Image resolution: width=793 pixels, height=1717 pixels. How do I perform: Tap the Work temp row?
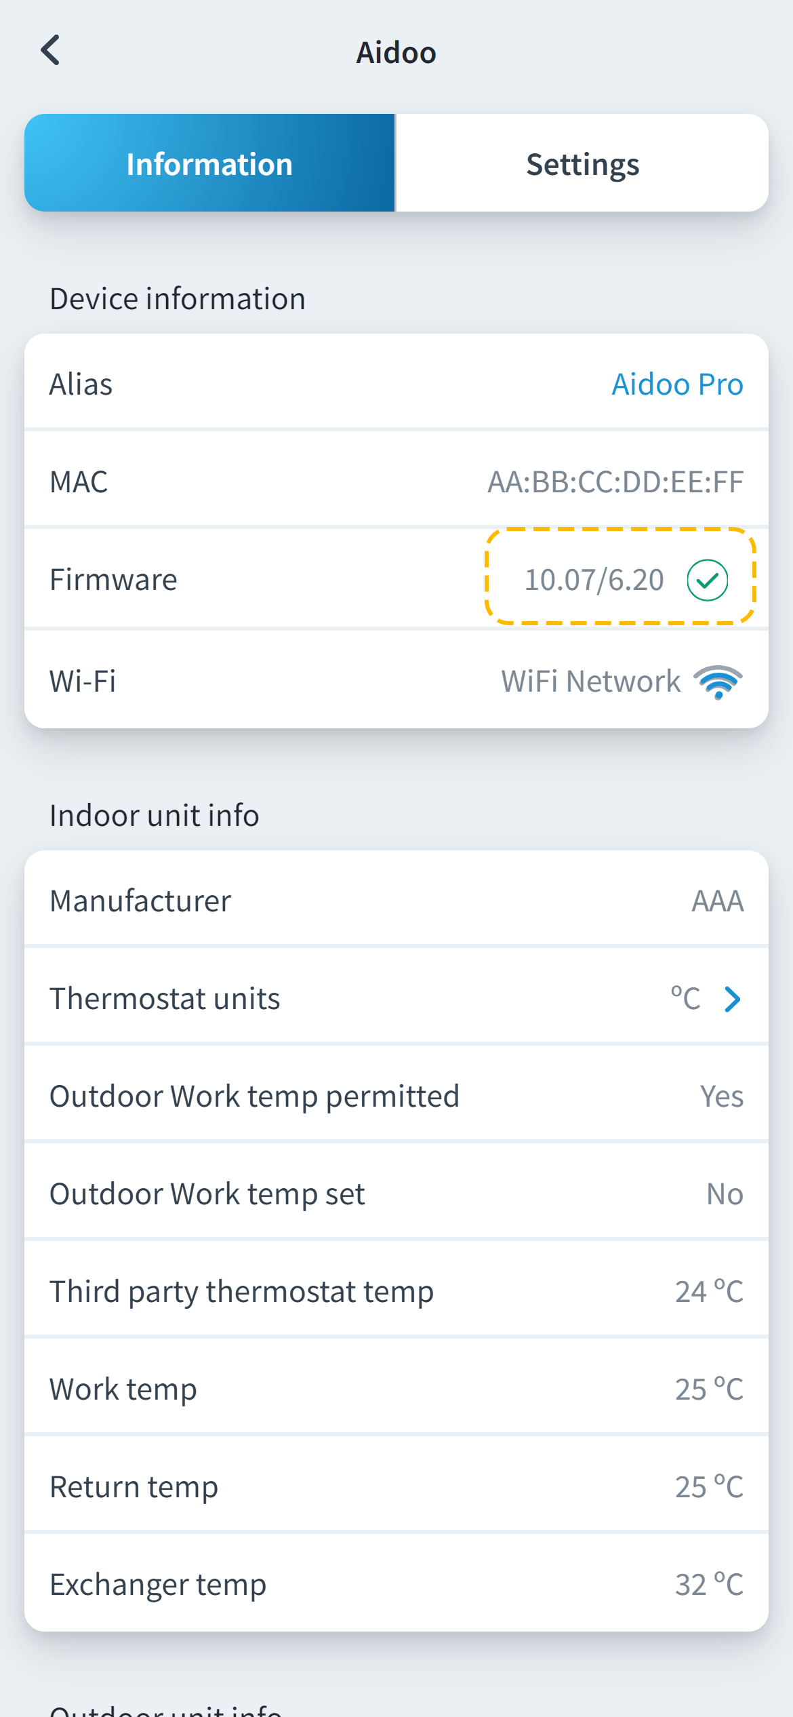coord(396,1389)
